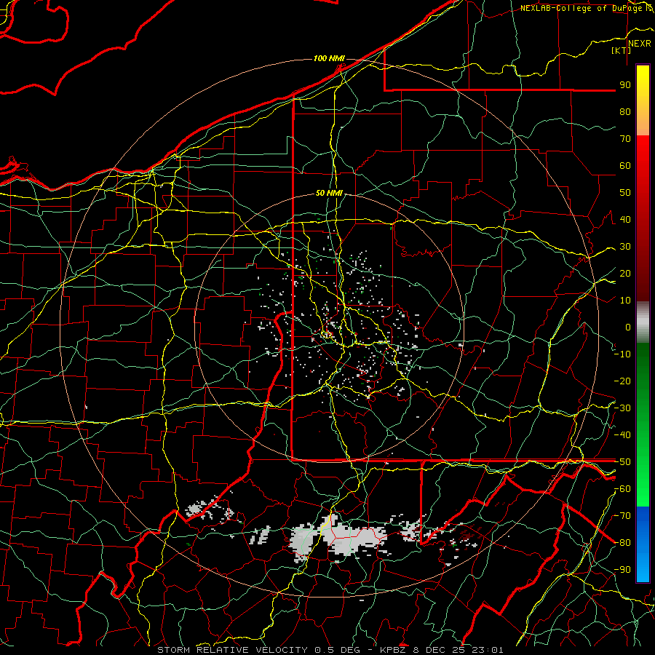Click the "KPBZ" station identifier in caption

[x=394, y=650]
